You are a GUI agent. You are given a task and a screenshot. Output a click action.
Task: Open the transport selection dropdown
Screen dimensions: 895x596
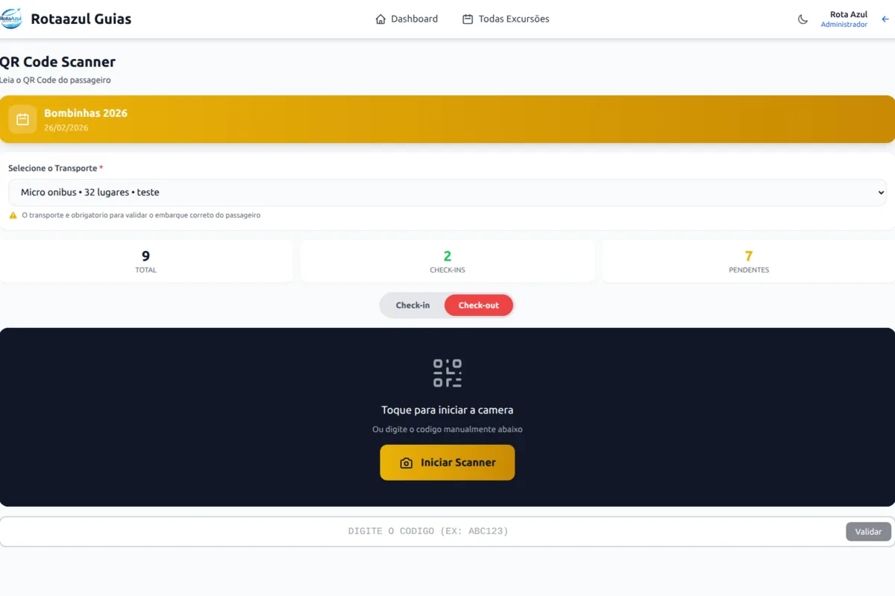[x=447, y=192]
